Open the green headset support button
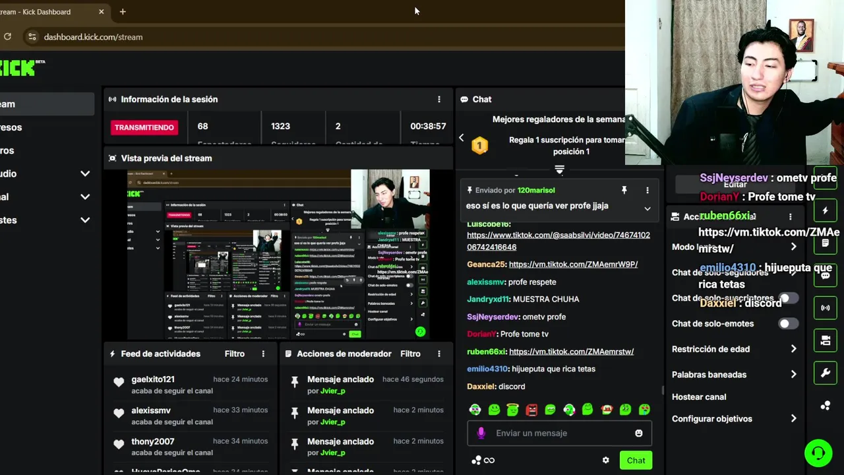844x475 pixels. tap(818, 453)
